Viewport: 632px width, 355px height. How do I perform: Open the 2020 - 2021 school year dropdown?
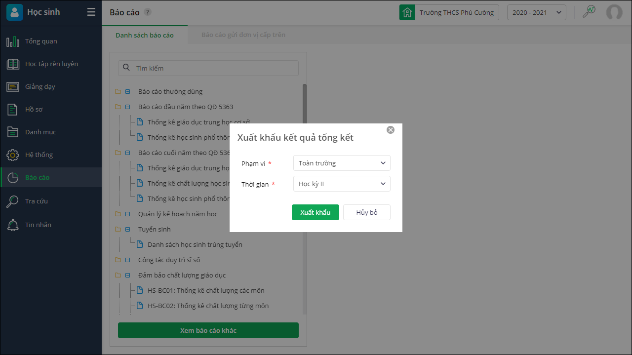click(x=536, y=12)
